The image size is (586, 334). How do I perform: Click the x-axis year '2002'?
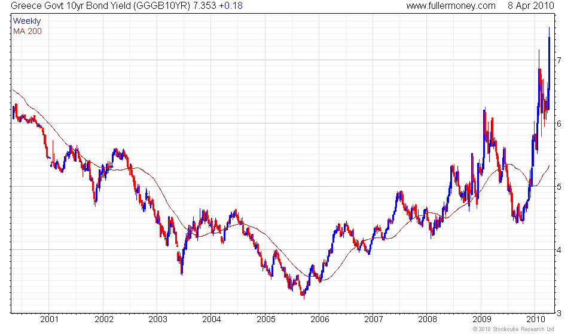pyautogui.click(x=104, y=320)
